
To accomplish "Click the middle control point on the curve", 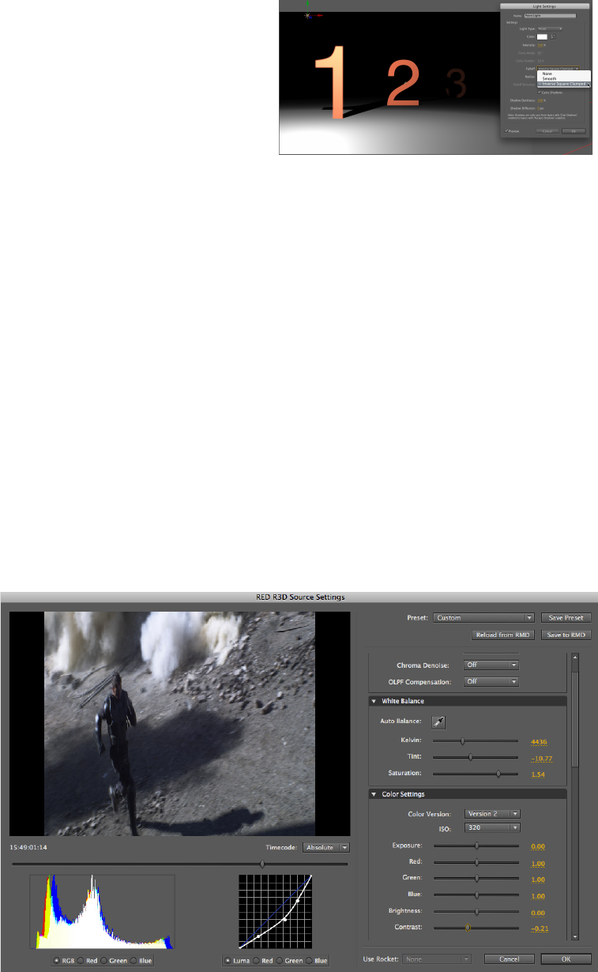I will tap(284, 920).
